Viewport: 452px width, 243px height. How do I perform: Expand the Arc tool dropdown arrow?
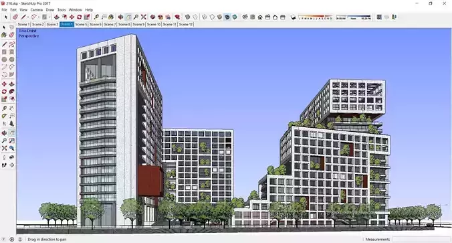(x=39, y=17)
